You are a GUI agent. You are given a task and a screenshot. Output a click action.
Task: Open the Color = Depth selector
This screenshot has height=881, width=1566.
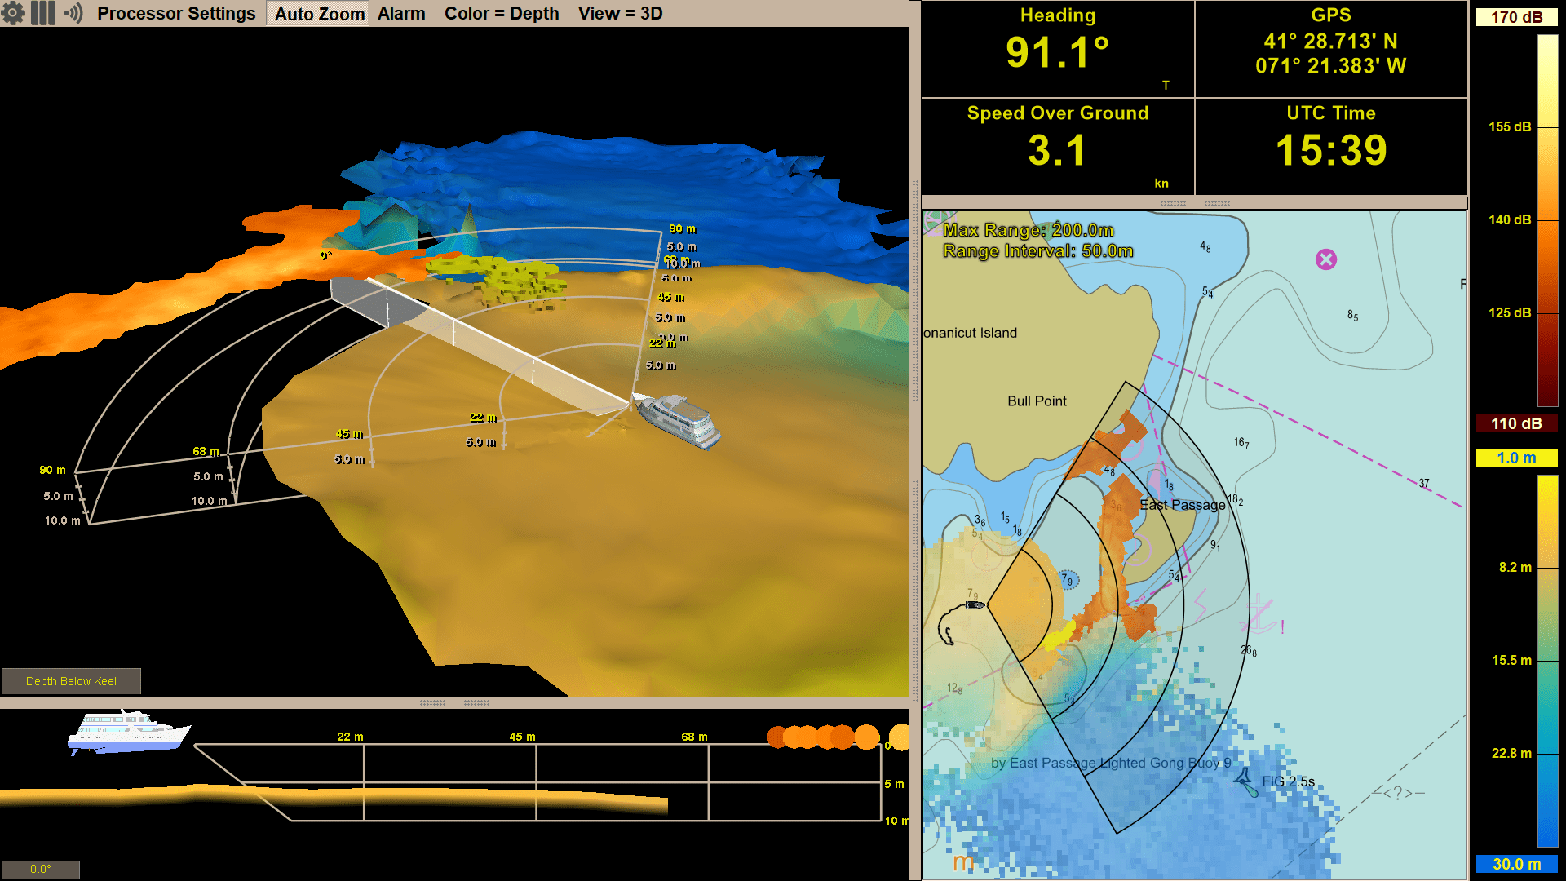click(x=502, y=13)
